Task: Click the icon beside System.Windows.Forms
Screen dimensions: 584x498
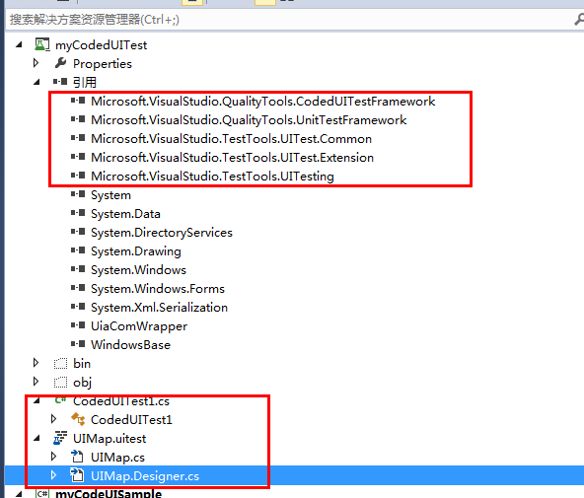Action: [78, 288]
